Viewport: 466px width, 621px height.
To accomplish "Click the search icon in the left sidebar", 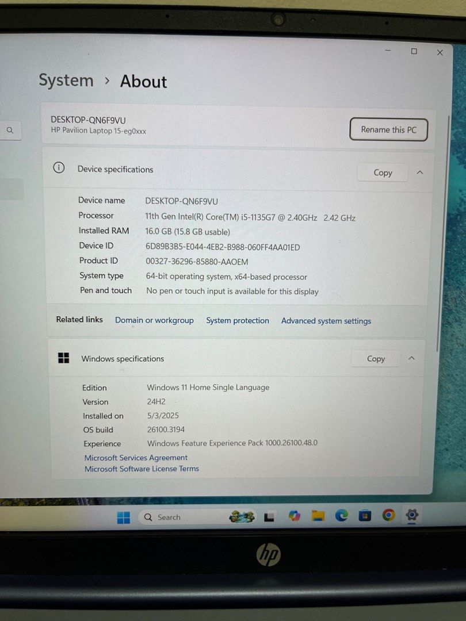I will 10,130.
